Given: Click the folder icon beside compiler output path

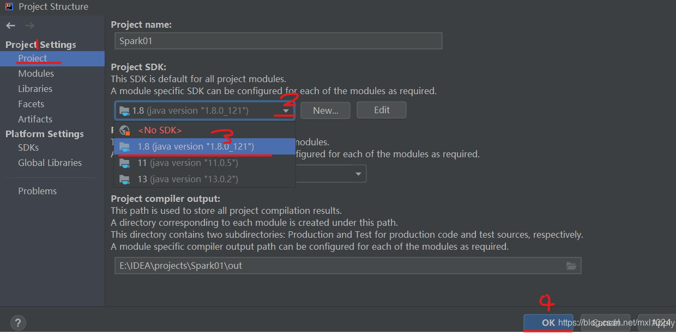Looking at the screenshot, I should click(571, 266).
